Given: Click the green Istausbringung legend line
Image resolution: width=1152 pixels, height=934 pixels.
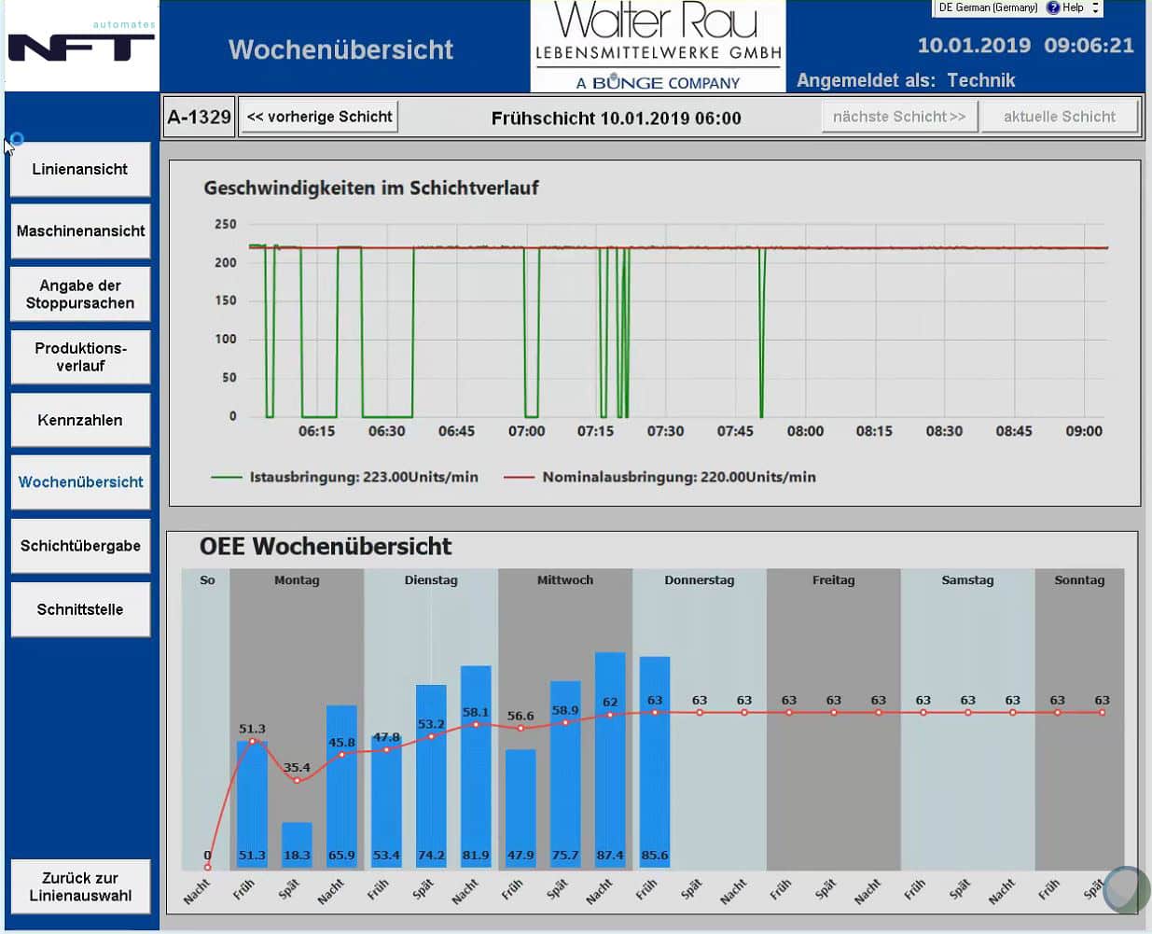Looking at the screenshot, I should 227,477.
